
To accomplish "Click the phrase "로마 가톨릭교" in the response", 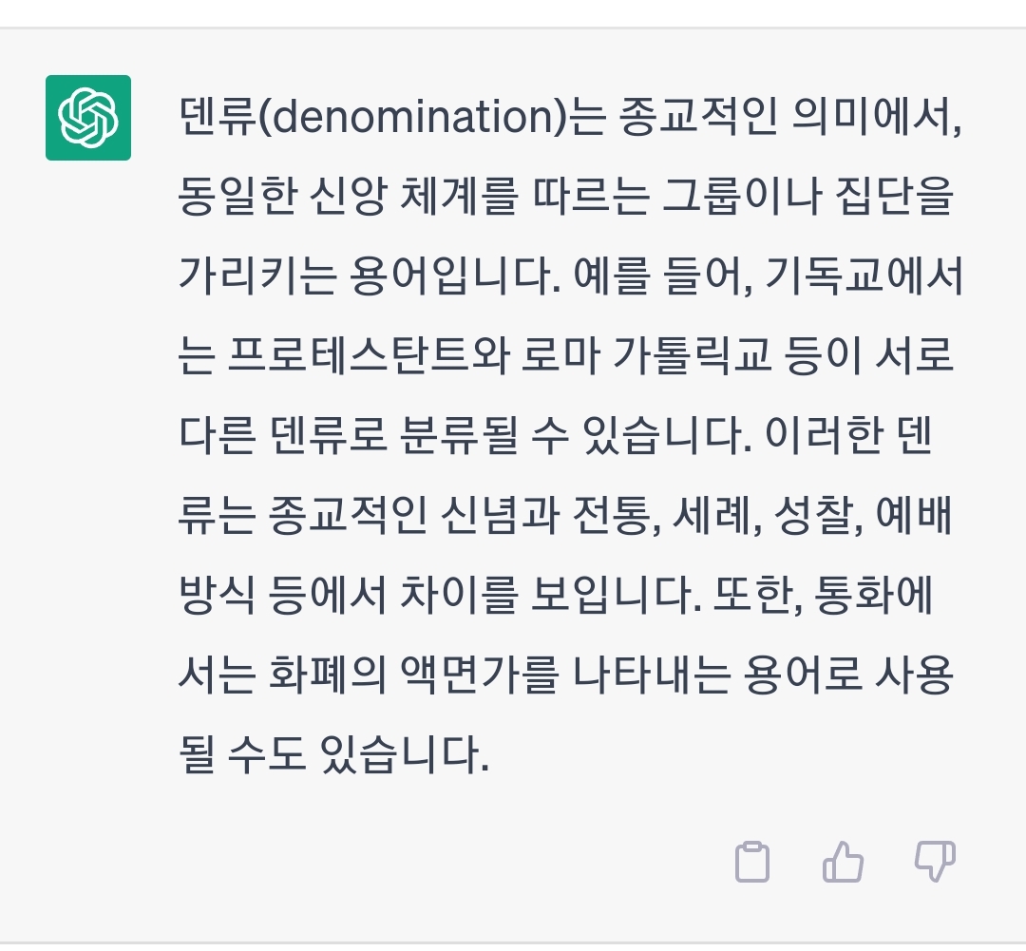I will pos(647,355).
